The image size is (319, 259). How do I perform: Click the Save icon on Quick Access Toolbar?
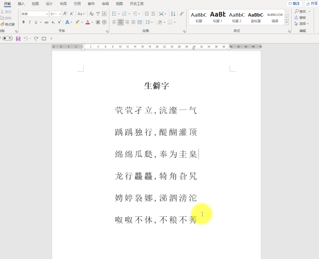pos(18,38)
